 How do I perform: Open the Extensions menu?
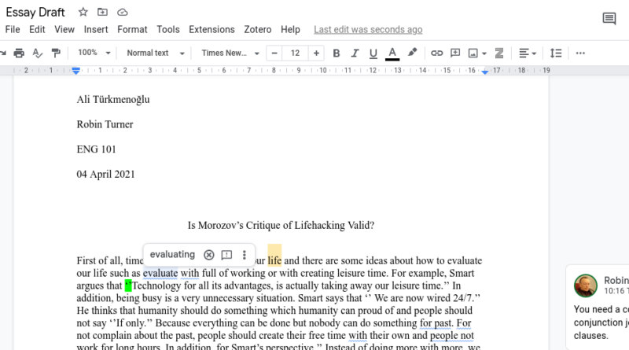pos(212,30)
